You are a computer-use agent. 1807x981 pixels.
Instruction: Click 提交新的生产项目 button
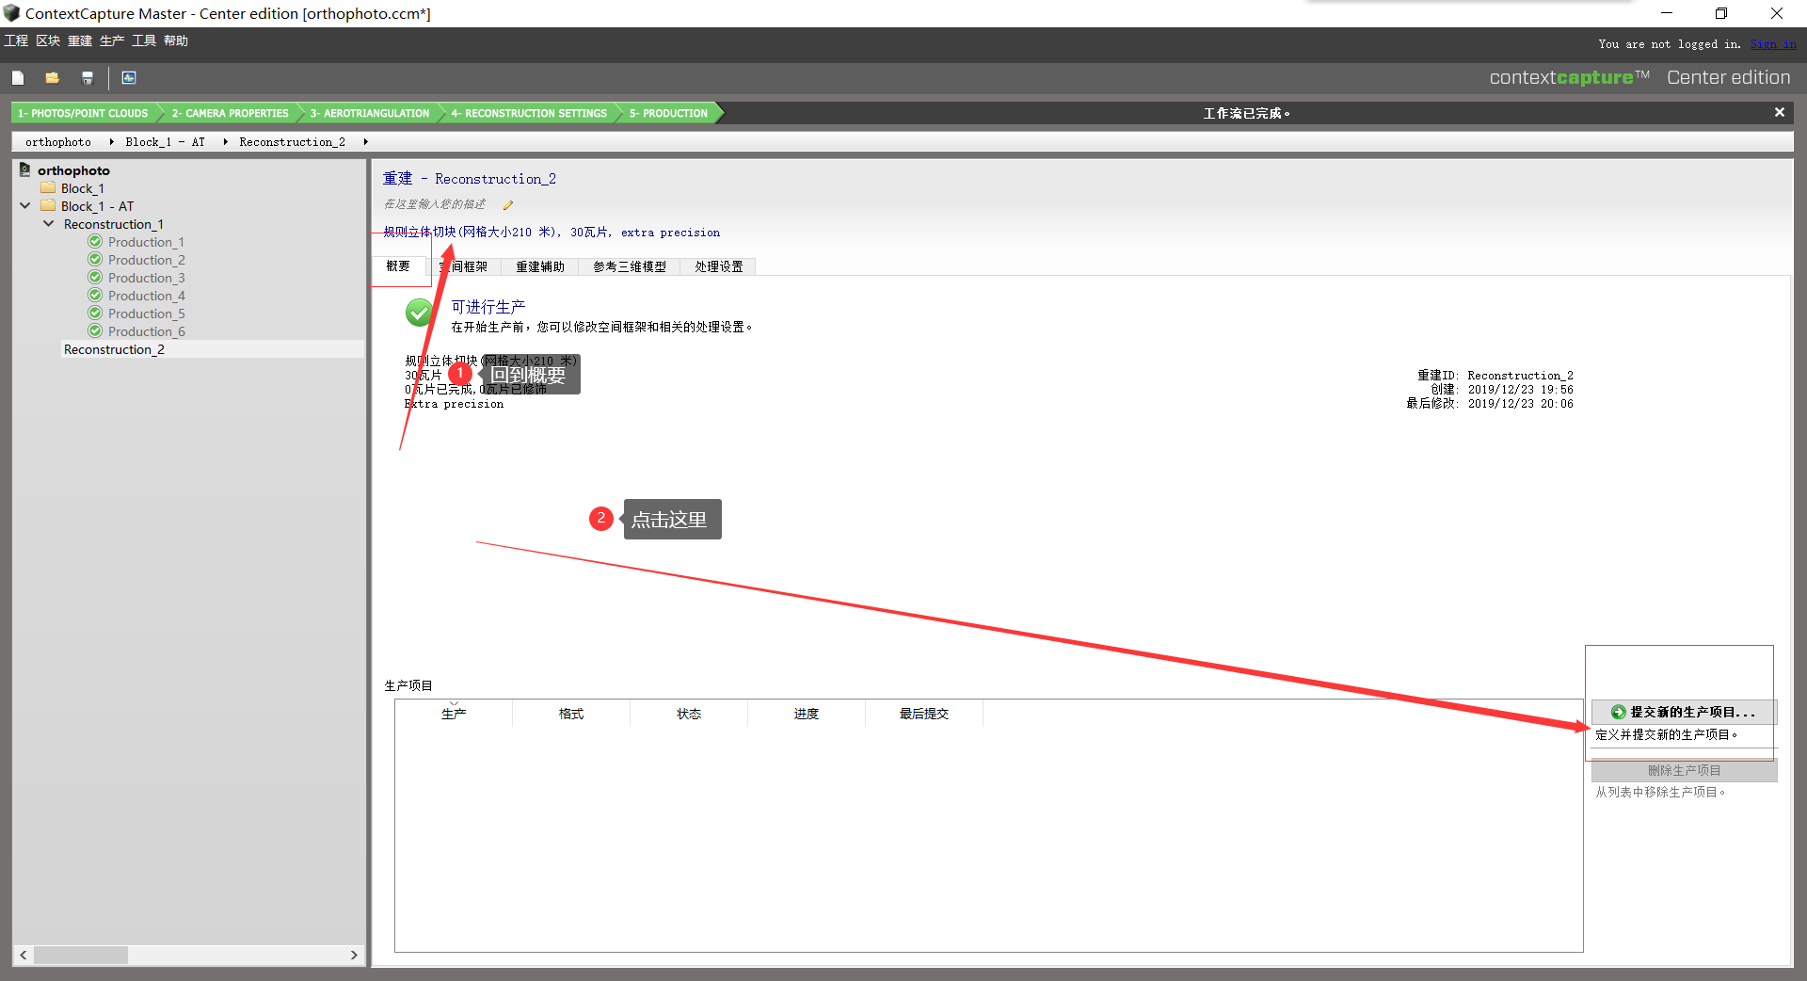pyautogui.click(x=1684, y=713)
